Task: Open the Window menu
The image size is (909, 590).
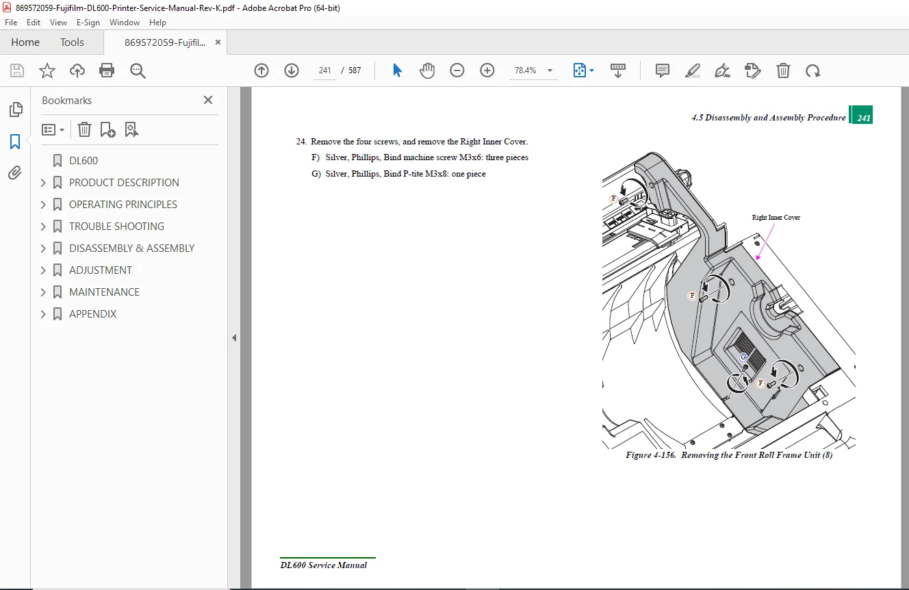Action: coord(125,23)
